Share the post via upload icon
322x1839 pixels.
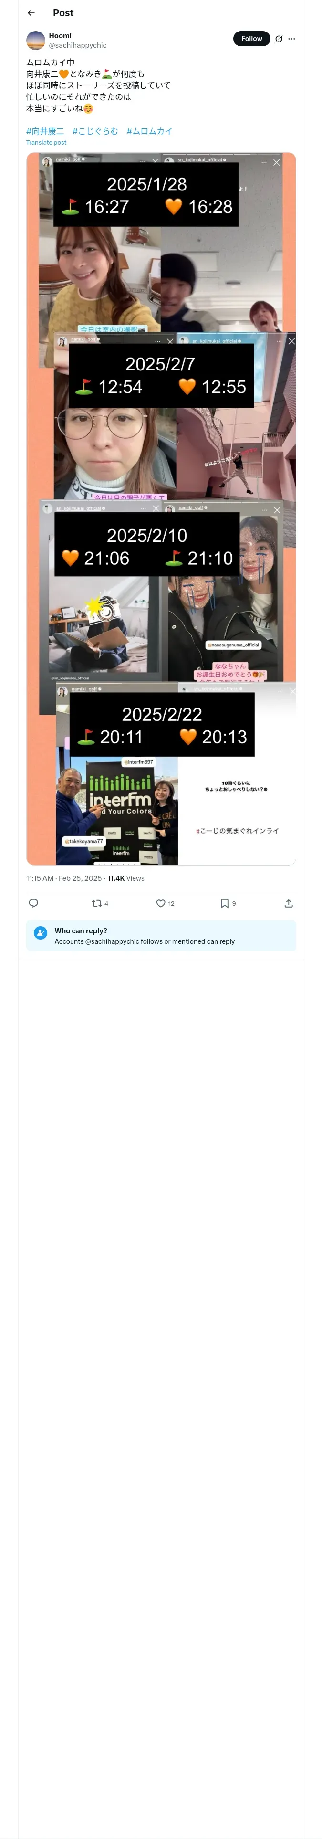289,903
